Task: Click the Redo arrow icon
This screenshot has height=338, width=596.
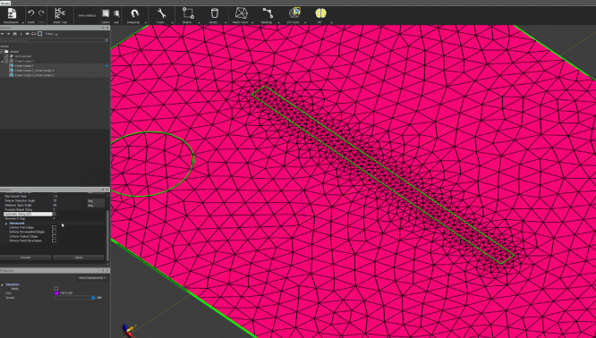Action: click(x=41, y=13)
